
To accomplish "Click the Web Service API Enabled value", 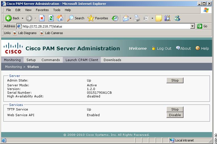I will point(93,115).
